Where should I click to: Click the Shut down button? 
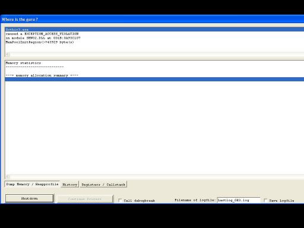tap(30, 198)
